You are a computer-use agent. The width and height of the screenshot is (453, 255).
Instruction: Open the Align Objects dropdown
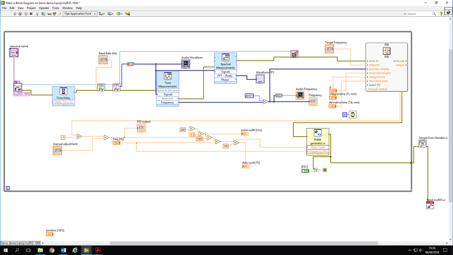tap(102, 14)
